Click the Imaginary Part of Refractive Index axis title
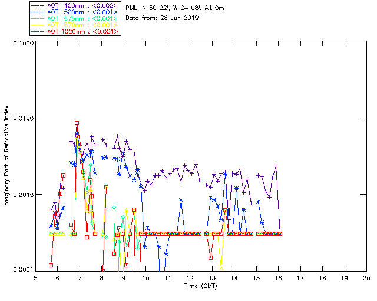Viewport: 377px width, 301px height. tap(6, 156)
